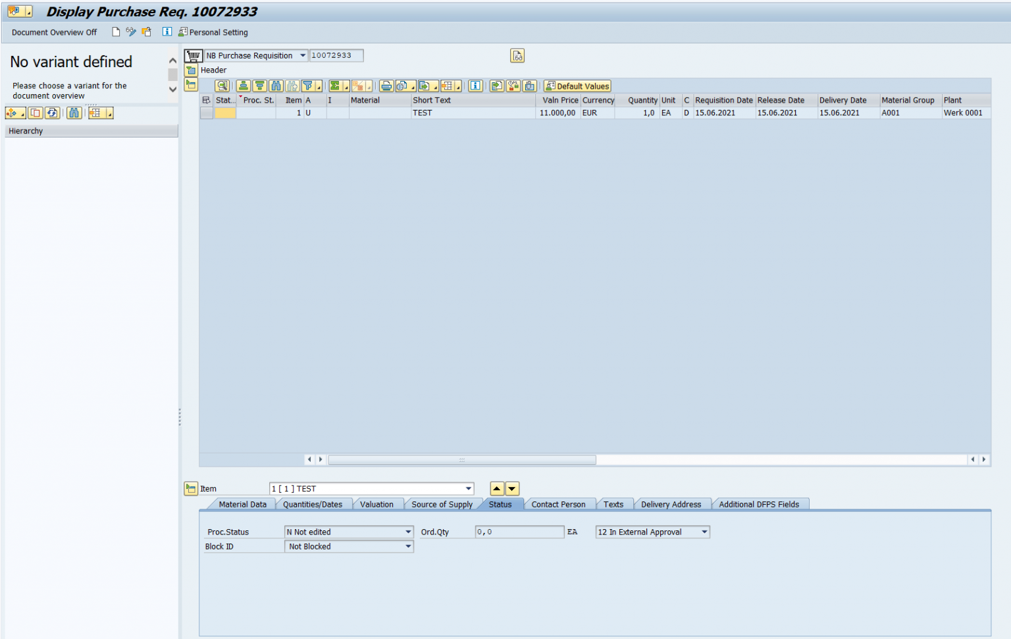
Task: Apply the Set Filter icon on the item overview
Action: 309,86
